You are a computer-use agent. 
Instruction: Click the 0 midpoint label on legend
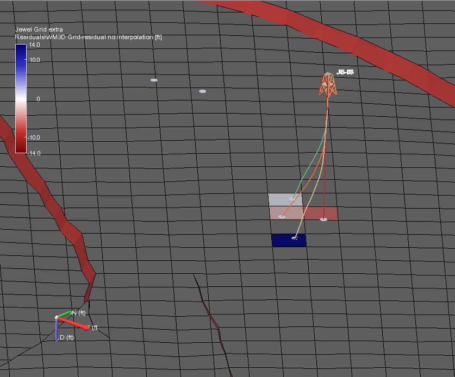pos(38,99)
